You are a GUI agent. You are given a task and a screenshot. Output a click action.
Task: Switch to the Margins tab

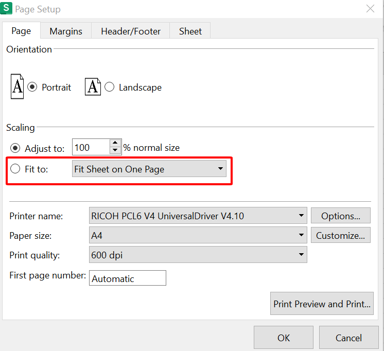point(66,31)
